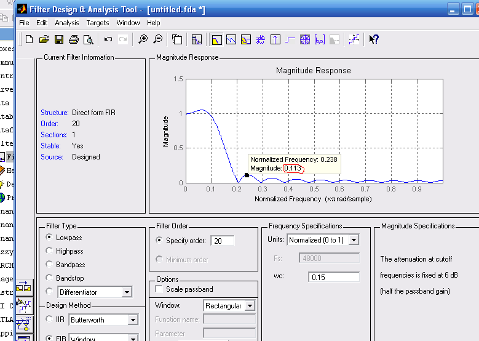Open FIR Window design method dropdown

click(x=133, y=339)
